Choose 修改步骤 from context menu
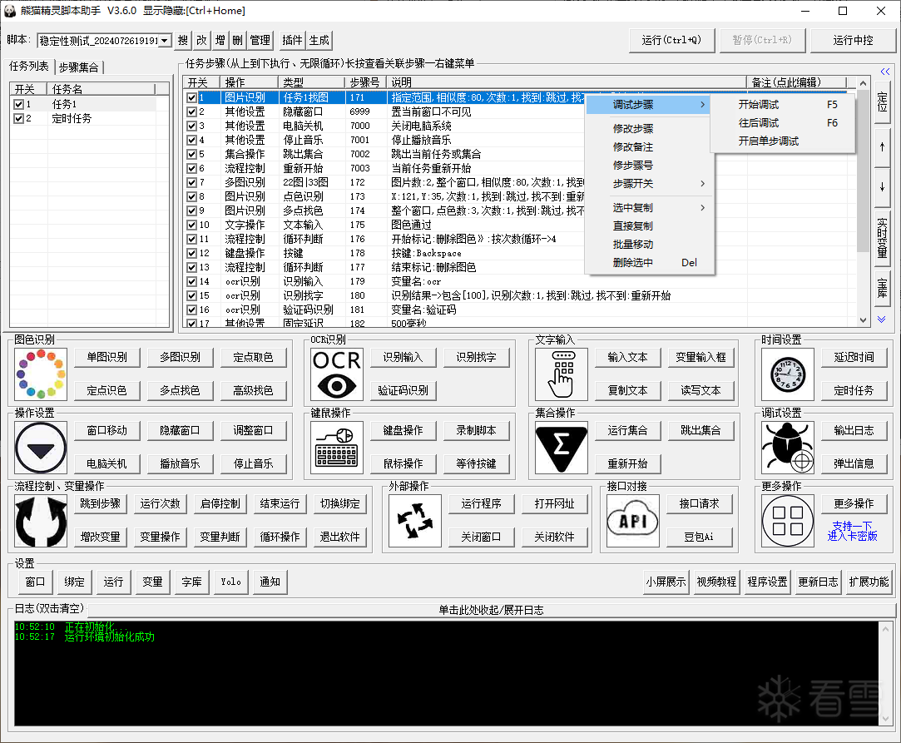 (x=649, y=129)
